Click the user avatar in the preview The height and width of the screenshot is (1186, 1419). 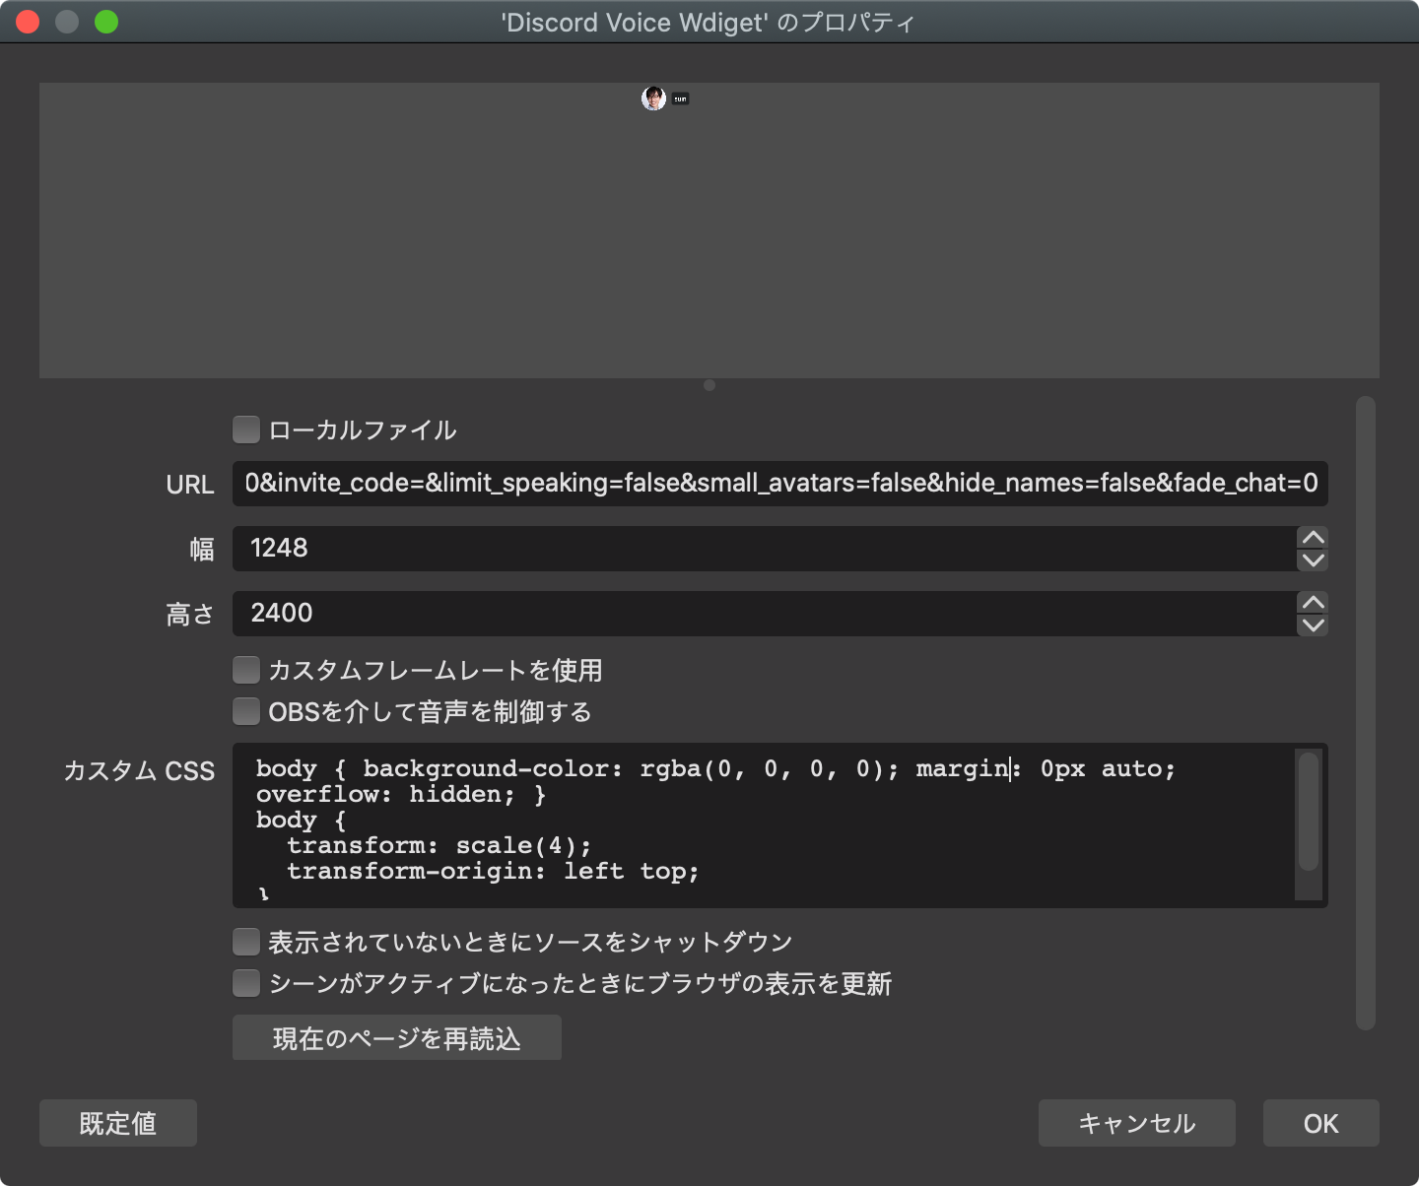[x=653, y=98]
